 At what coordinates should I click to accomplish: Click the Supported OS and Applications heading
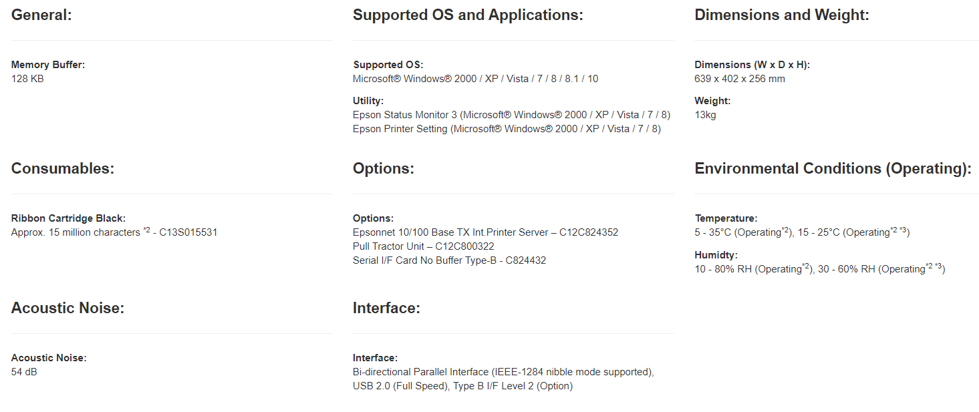tap(468, 15)
